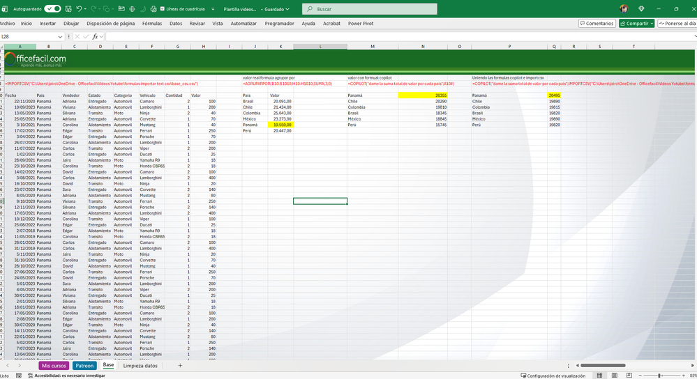Select column header L
Viewport: 697px width, 379px height.
pos(320,46)
